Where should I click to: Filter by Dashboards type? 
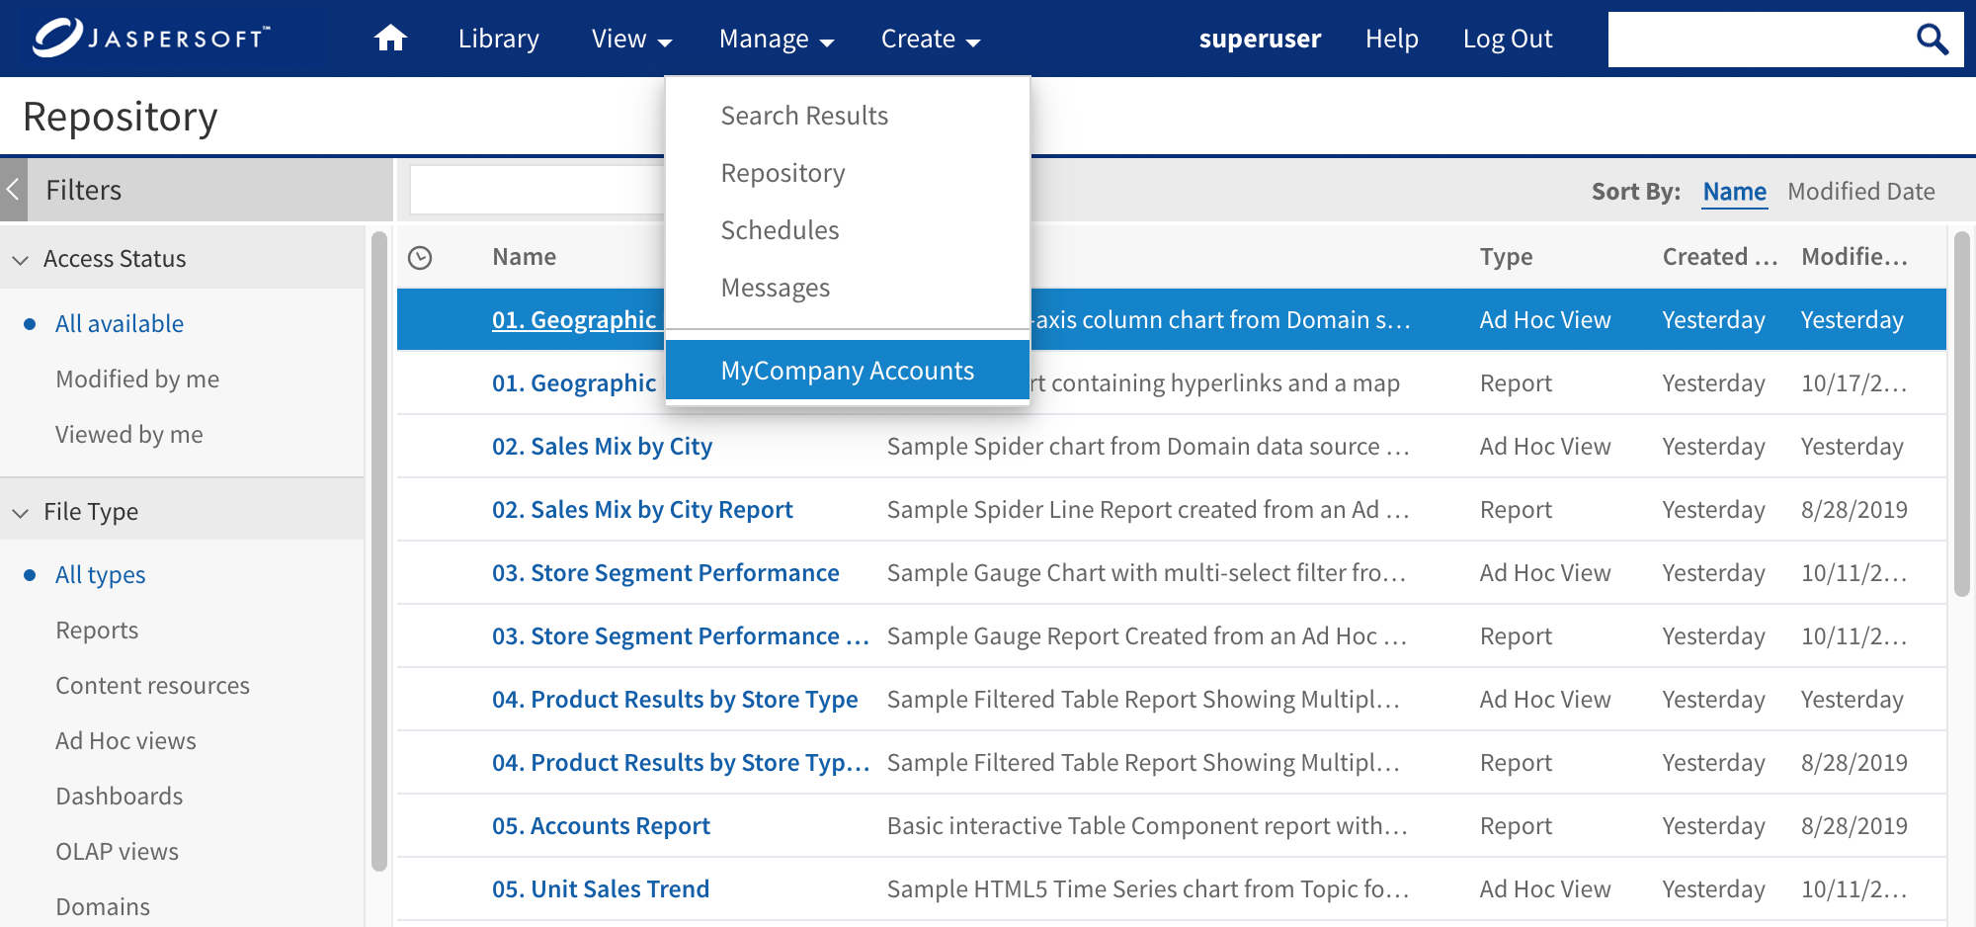click(x=120, y=796)
